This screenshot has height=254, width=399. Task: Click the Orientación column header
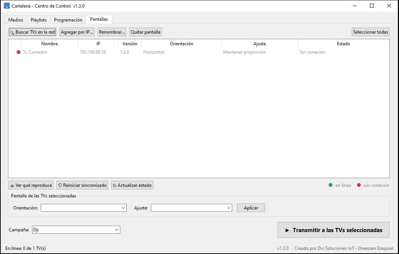tap(182, 44)
